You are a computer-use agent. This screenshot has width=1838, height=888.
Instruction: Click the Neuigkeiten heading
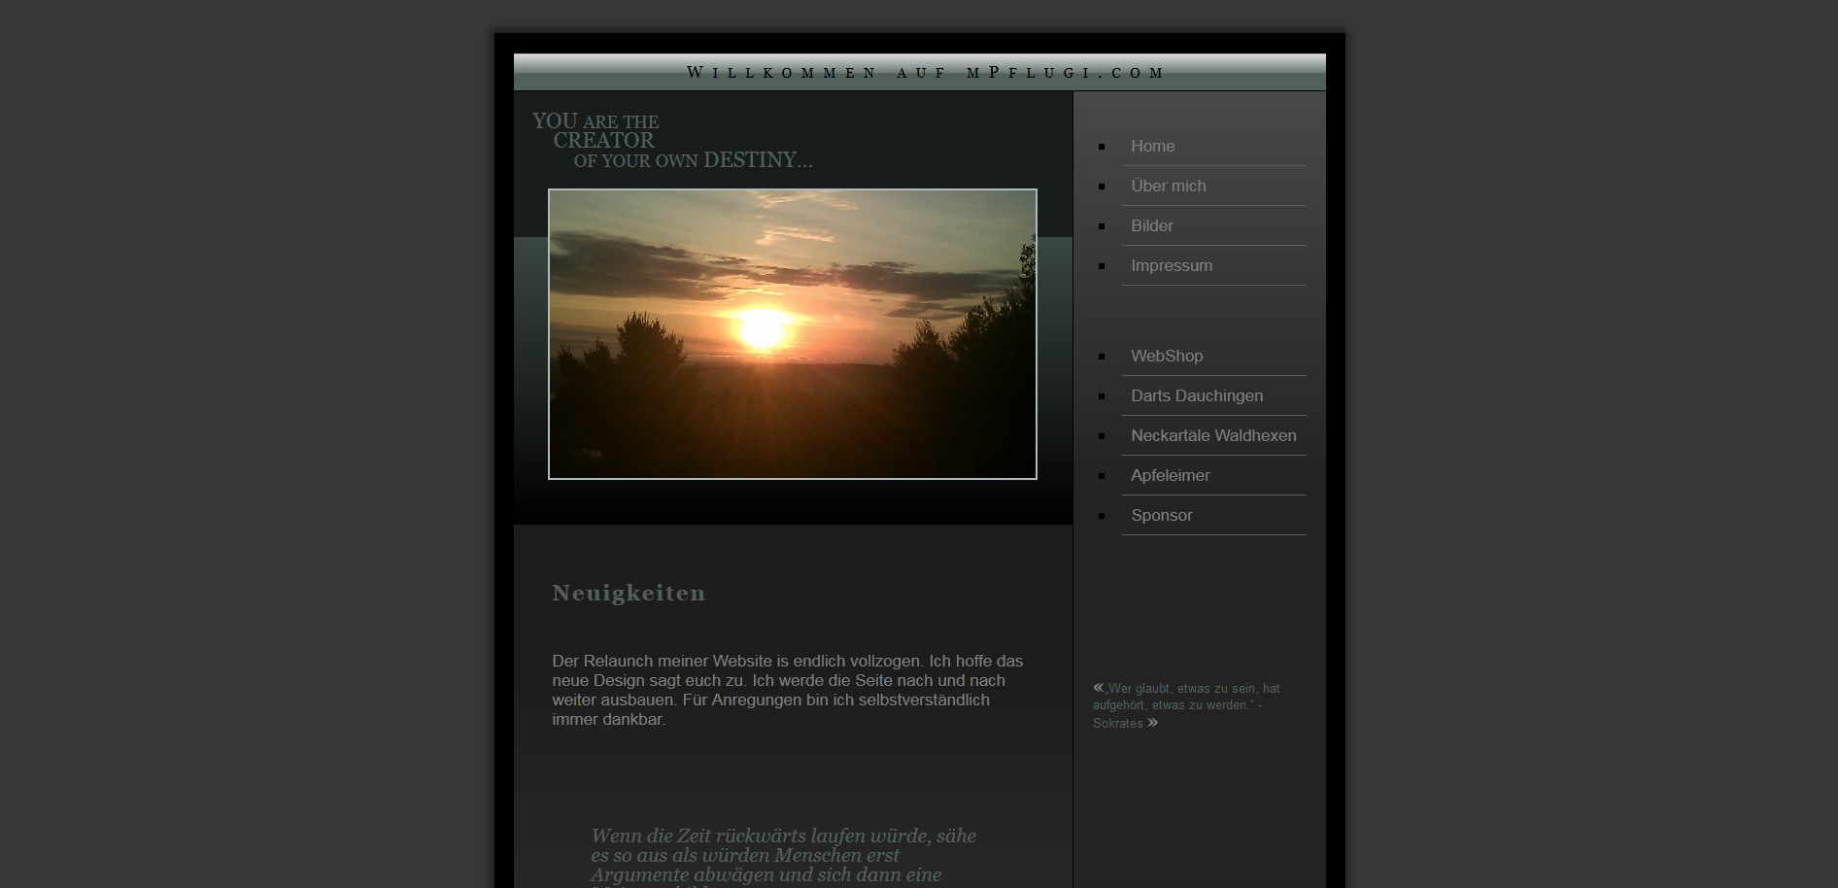coord(629,593)
